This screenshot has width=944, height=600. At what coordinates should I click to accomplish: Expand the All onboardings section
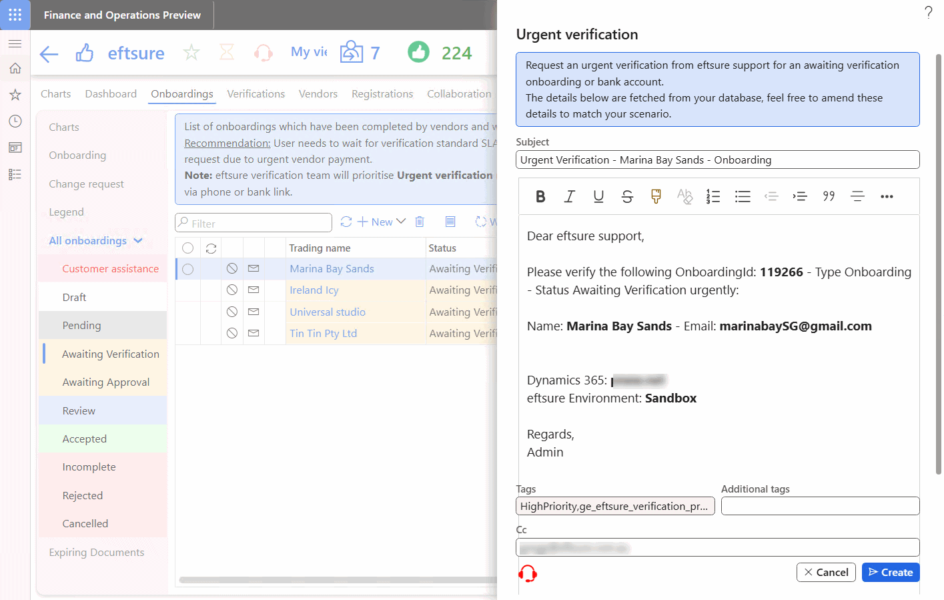(x=95, y=240)
